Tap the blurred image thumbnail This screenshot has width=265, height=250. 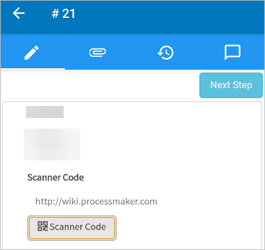click(x=52, y=145)
